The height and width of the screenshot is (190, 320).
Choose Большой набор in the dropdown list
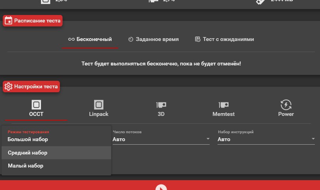56,140
